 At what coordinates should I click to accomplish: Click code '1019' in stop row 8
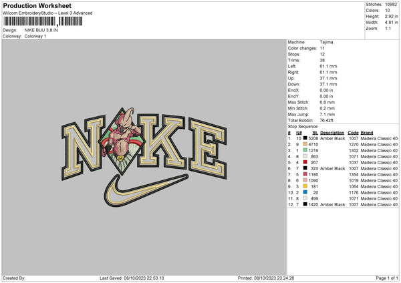coord(354,181)
